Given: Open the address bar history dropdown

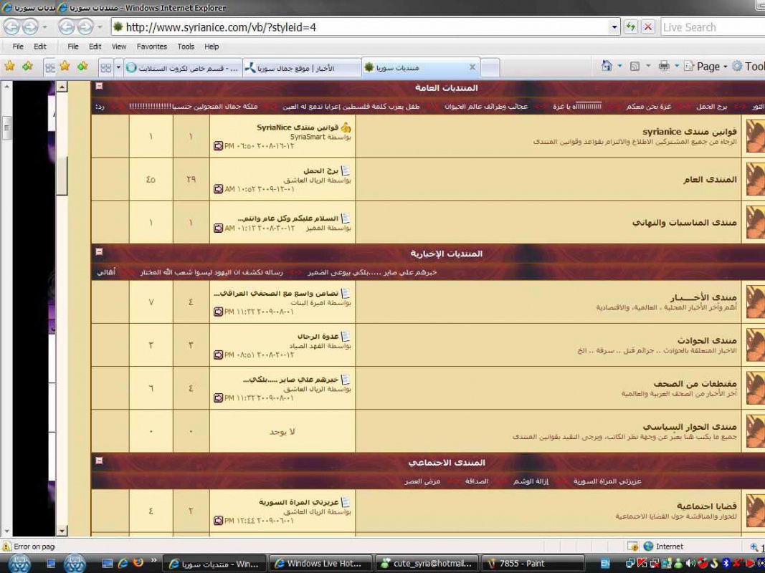Looking at the screenshot, I should (614, 27).
